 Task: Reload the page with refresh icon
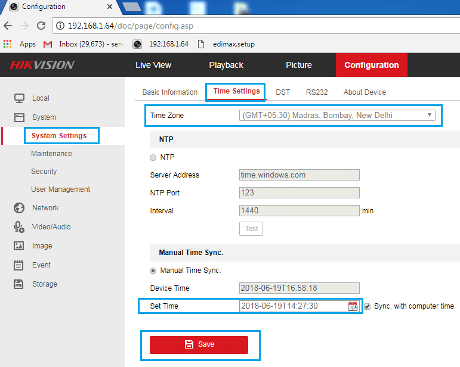coord(41,26)
